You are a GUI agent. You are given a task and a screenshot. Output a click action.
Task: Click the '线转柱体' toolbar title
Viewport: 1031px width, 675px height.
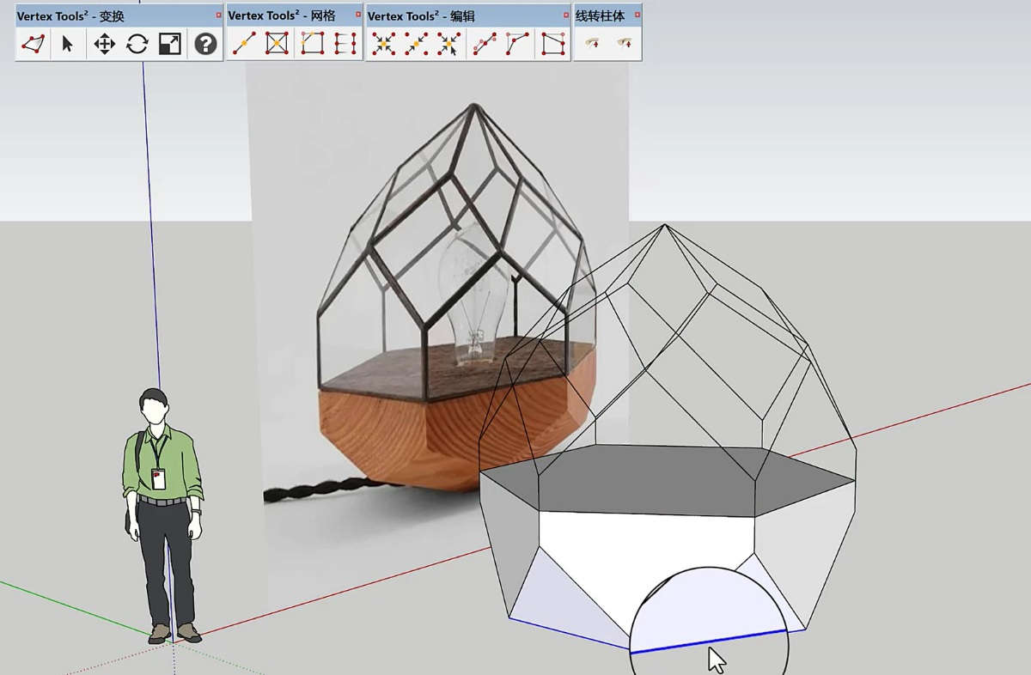click(x=600, y=16)
